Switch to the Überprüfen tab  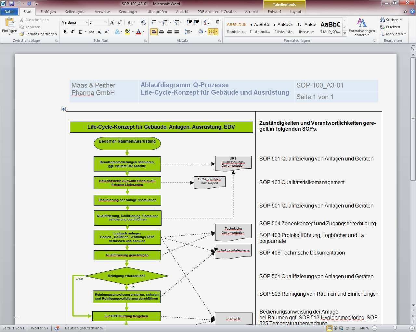[157, 12]
